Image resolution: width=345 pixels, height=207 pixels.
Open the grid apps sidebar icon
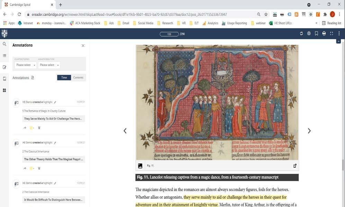pyautogui.click(x=4, y=90)
